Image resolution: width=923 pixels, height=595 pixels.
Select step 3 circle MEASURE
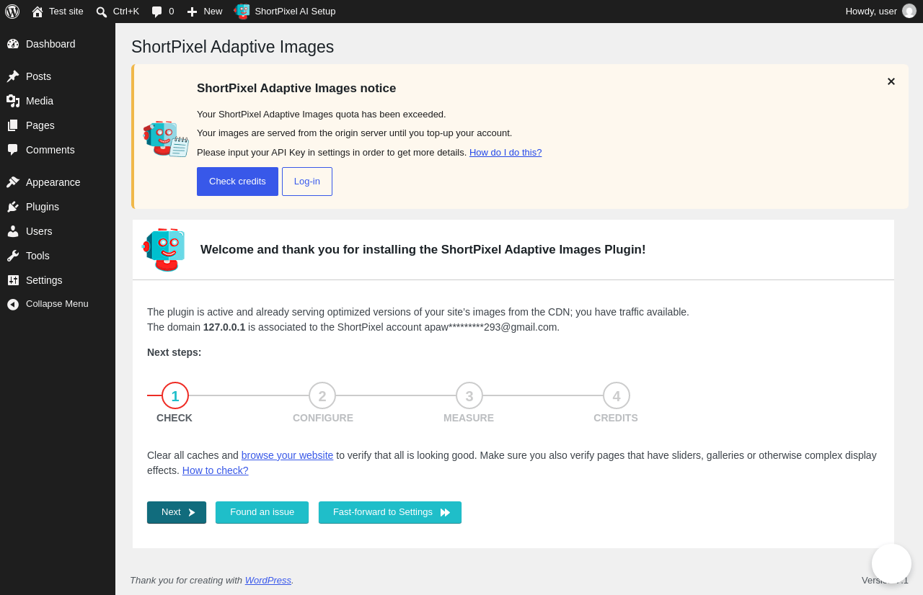(469, 395)
